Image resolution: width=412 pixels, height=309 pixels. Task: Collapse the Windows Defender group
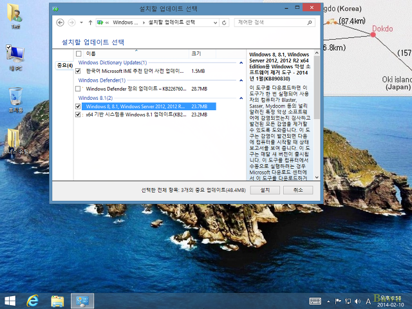pyautogui.click(x=241, y=80)
